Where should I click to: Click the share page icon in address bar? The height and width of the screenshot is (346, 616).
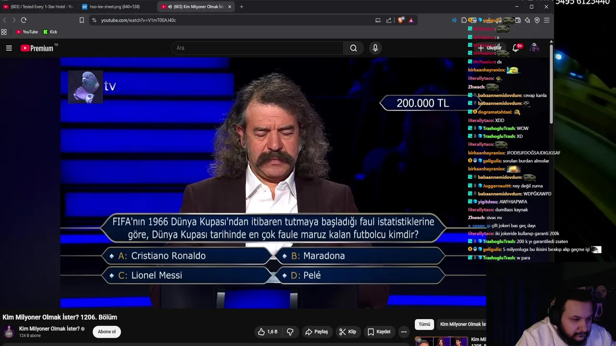coord(389,20)
